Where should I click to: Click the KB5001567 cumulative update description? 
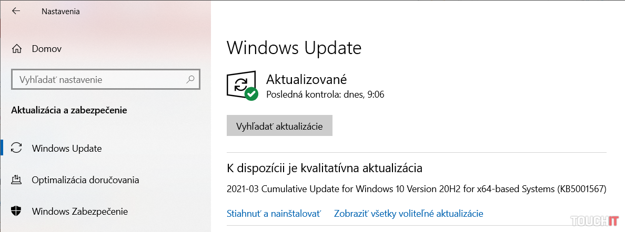click(417, 189)
